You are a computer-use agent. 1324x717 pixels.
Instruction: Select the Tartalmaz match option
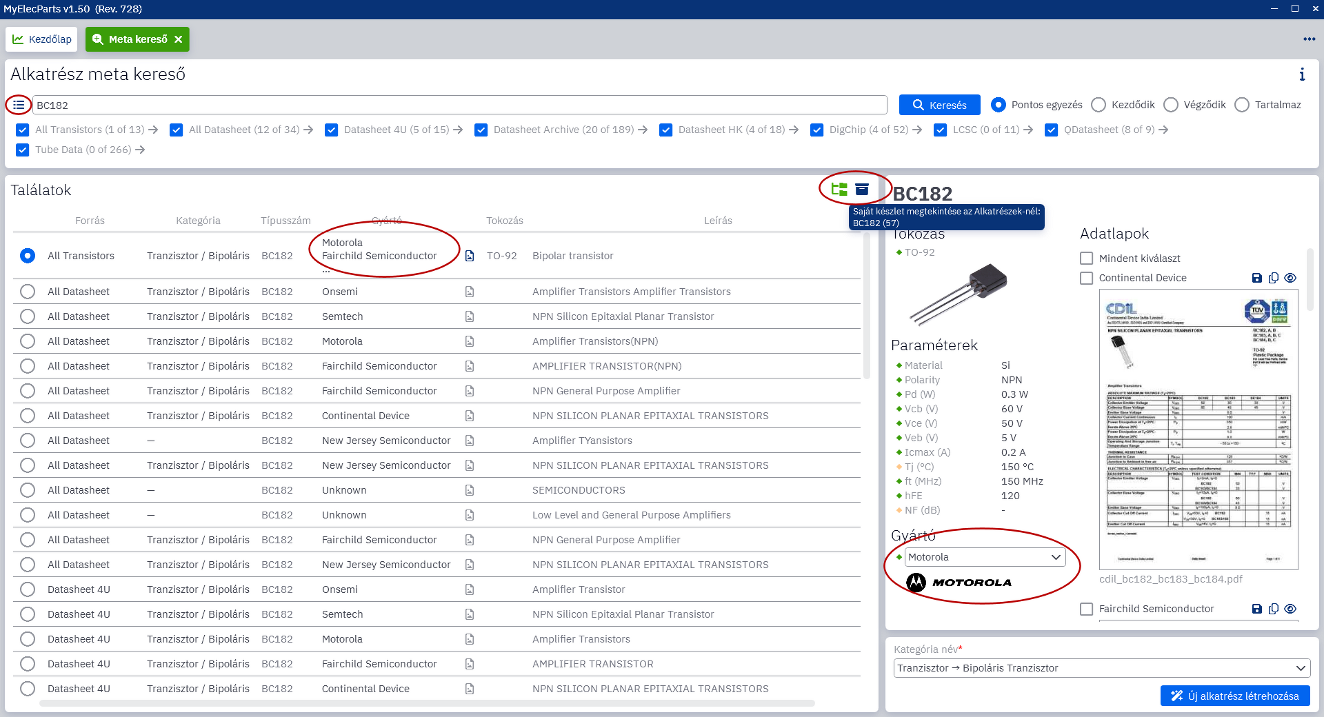coord(1242,105)
